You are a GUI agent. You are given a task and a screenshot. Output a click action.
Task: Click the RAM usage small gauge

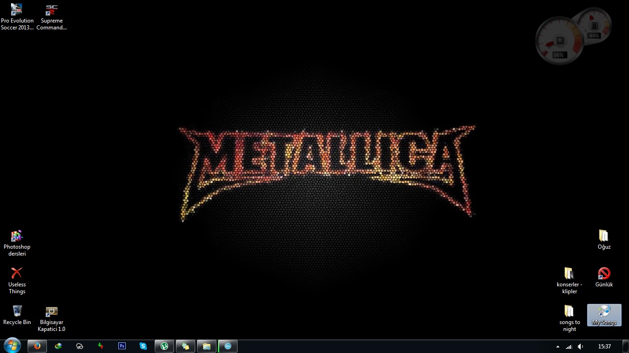(594, 25)
